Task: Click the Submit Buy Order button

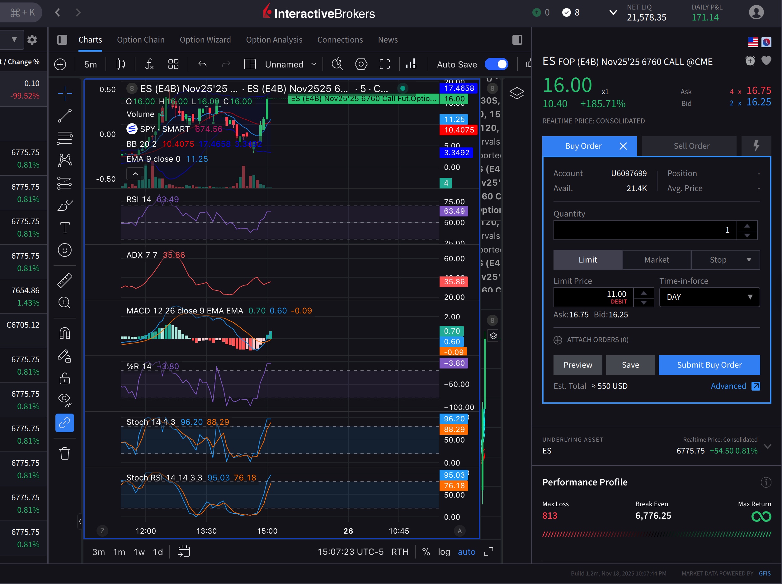Action: click(709, 365)
